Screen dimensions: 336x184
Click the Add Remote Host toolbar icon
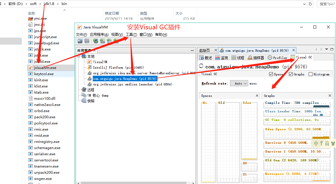click(96, 41)
